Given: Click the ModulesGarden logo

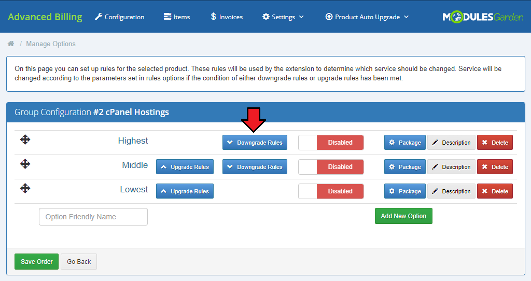Looking at the screenshot, I should pyautogui.click(x=483, y=17).
